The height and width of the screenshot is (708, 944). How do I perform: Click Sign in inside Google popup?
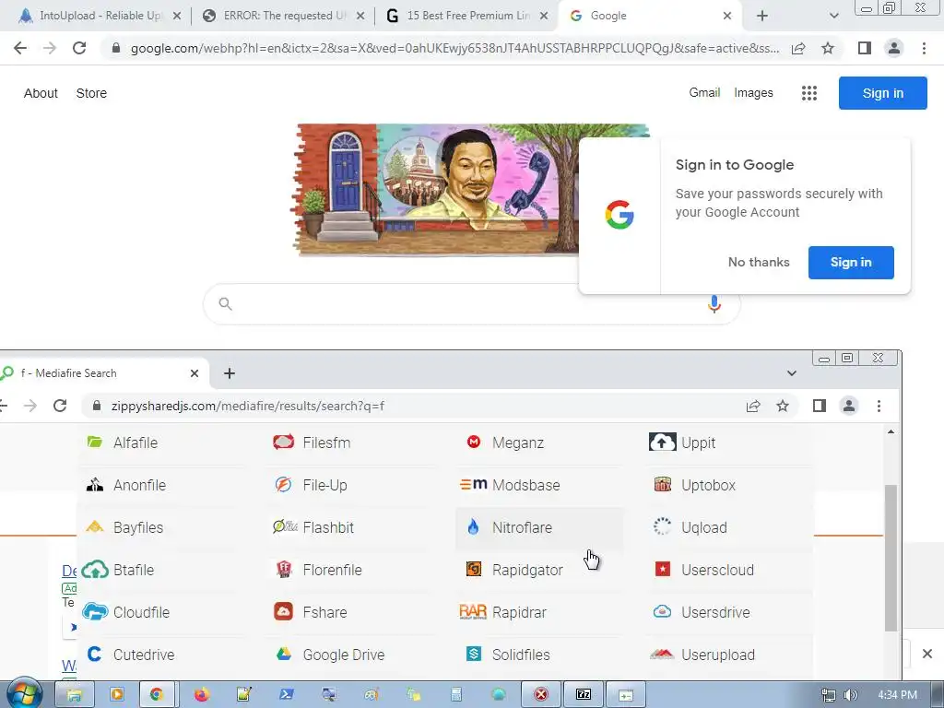click(851, 263)
